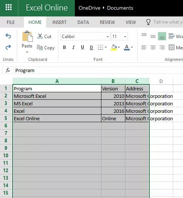Screen dimensions: 183x198
Task: Click the Borders icon
Action: point(100,47)
